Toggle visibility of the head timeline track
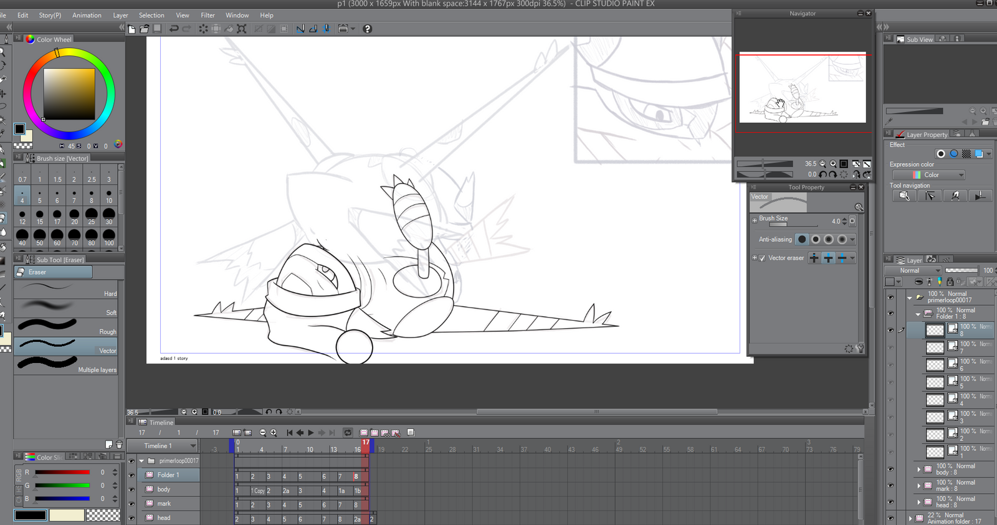Viewport: 997px width, 525px height. click(x=131, y=518)
